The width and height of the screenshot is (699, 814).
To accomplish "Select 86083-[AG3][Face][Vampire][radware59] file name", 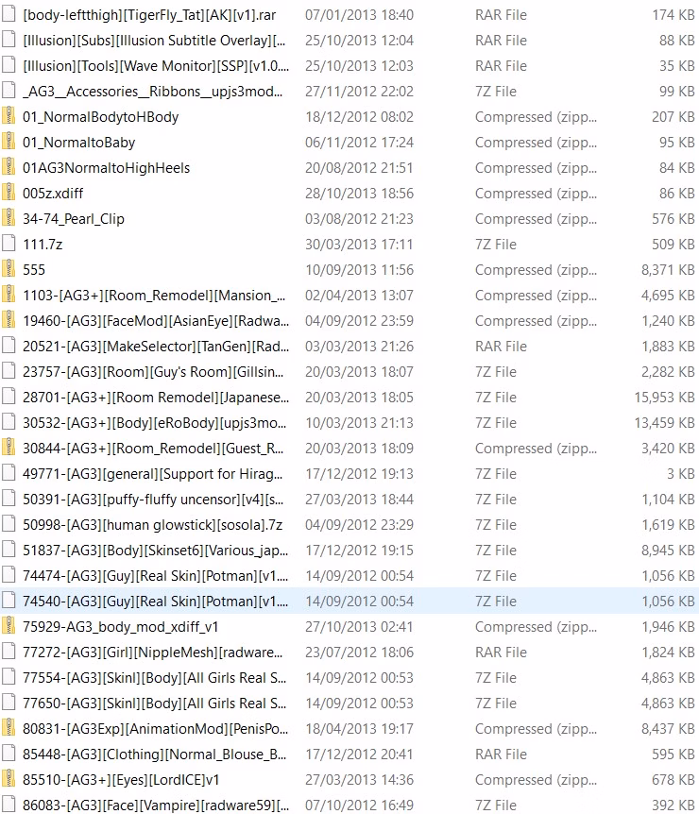I will pyautogui.click(x=156, y=805).
